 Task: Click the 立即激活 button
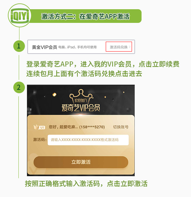click(81, 162)
